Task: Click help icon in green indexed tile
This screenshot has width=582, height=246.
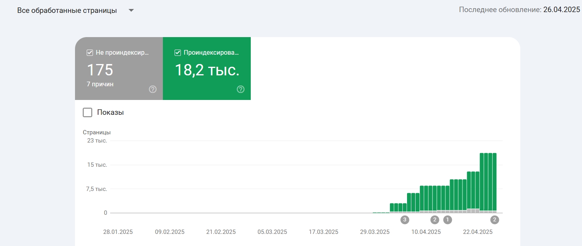Action: (241, 89)
